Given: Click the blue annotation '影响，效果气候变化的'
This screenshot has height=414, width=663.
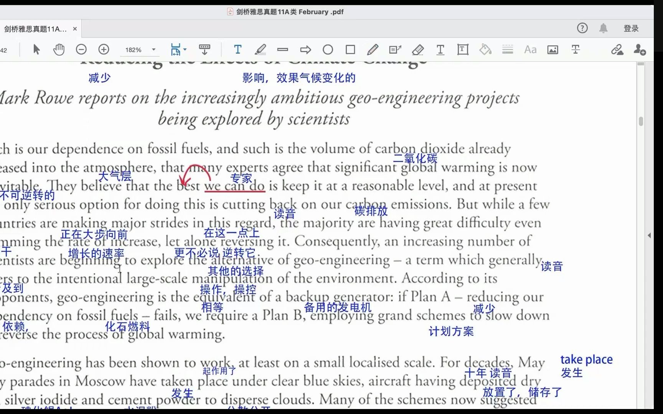Looking at the screenshot, I should coord(299,78).
